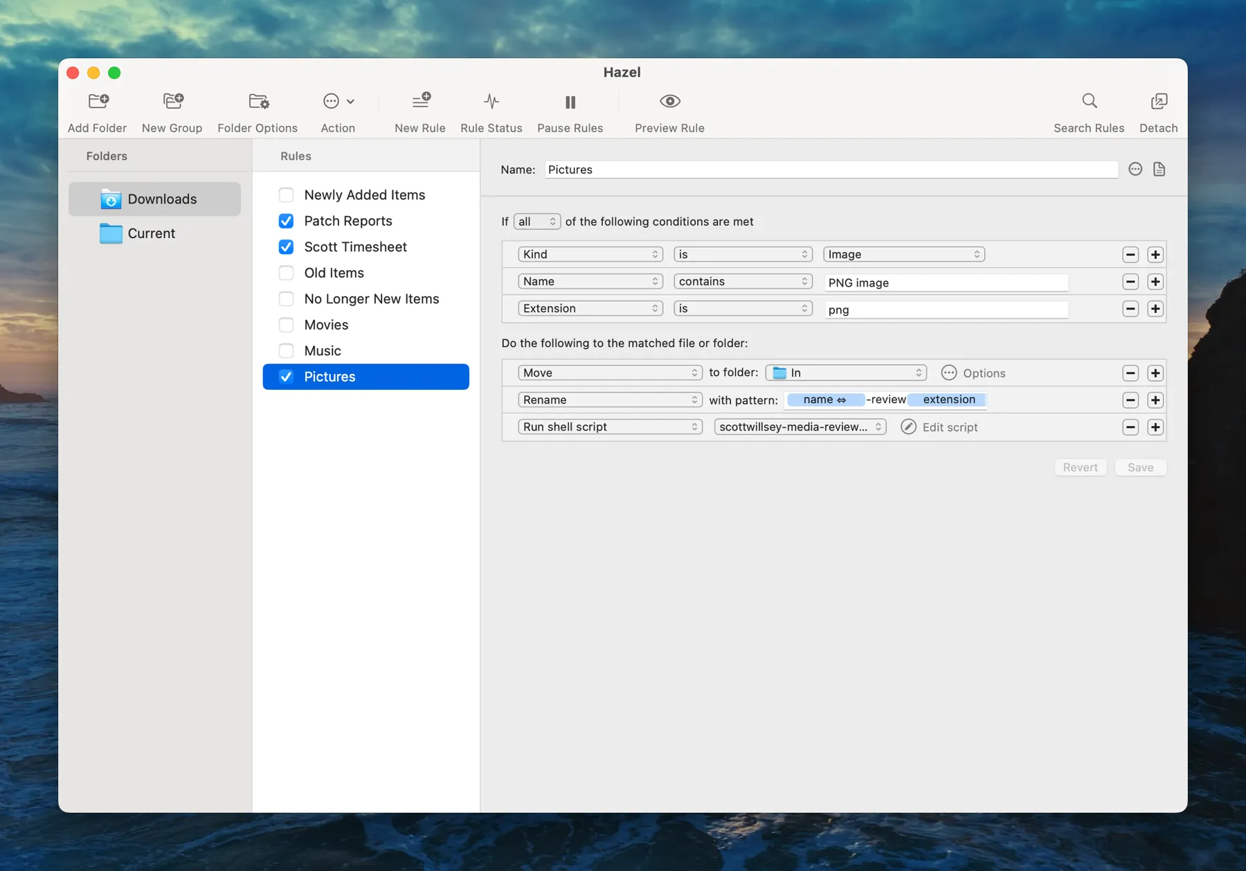
Task: Pause all rules from the toolbar
Action: 570,101
